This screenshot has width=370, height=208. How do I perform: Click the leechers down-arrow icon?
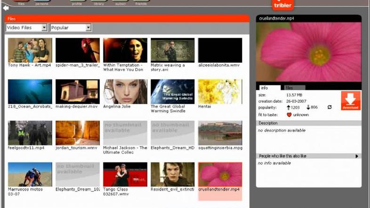[308, 107]
